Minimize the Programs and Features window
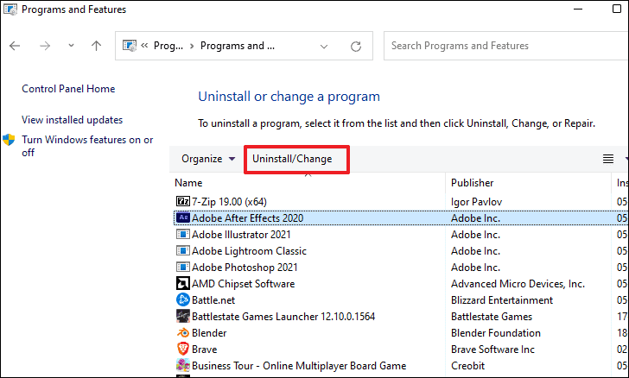The height and width of the screenshot is (378, 629). [578, 9]
